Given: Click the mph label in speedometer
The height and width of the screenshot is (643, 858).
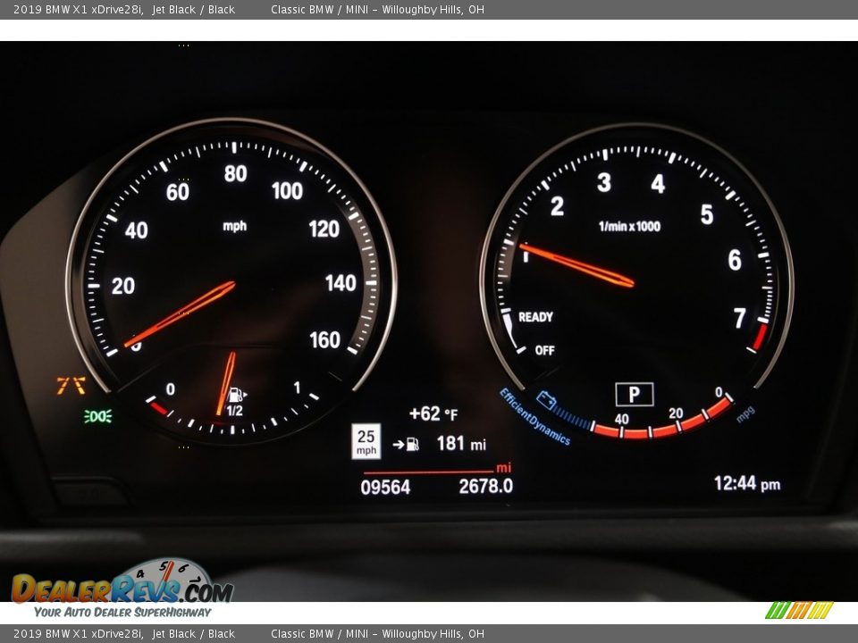Looking at the screenshot, I should pyautogui.click(x=235, y=226).
